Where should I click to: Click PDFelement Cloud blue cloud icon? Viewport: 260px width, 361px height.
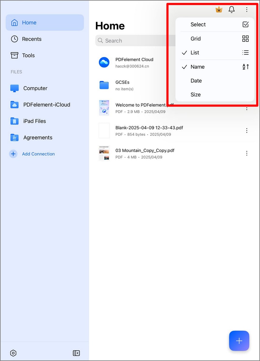[104, 62]
